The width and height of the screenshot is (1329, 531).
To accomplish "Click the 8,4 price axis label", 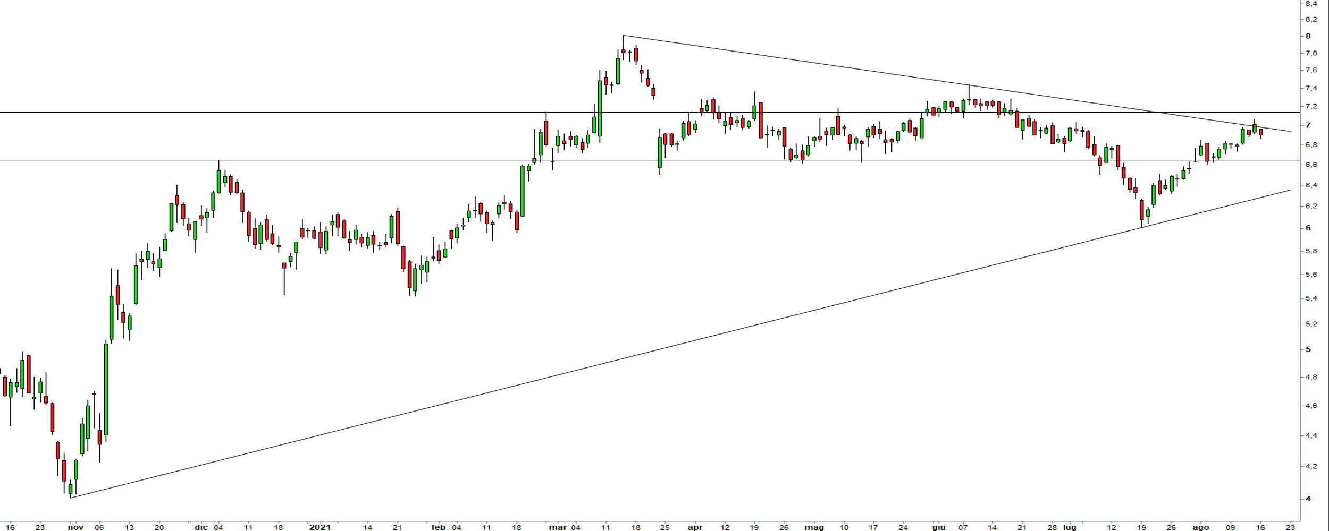I will pyautogui.click(x=1311, y=4).
